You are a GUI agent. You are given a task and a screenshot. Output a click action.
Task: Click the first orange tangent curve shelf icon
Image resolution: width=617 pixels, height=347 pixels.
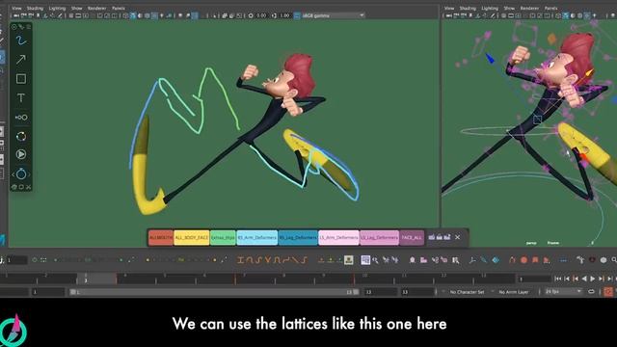(241, 260)
